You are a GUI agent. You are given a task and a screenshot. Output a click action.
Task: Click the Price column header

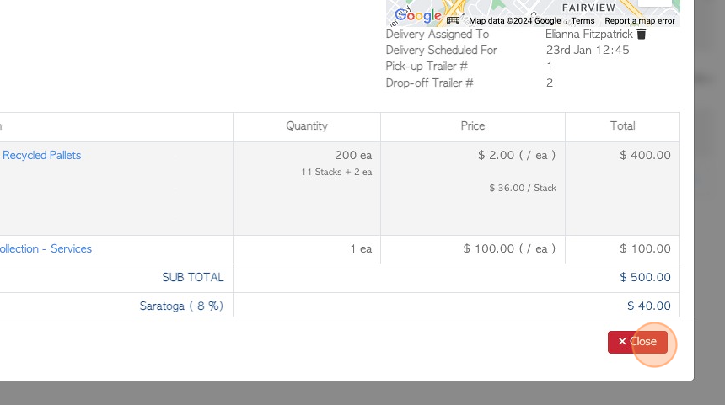[x=473, y=126]
